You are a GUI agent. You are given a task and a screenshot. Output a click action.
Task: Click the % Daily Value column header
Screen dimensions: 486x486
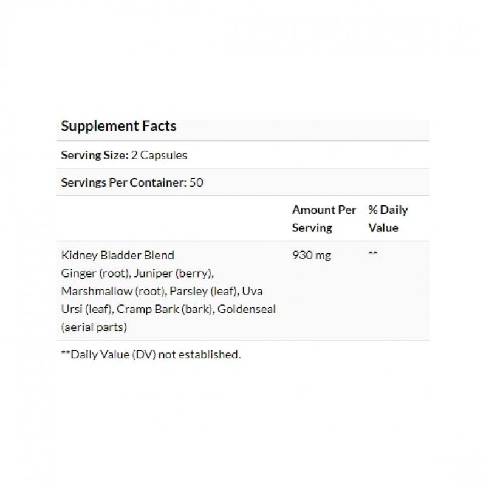click(388, 219)
